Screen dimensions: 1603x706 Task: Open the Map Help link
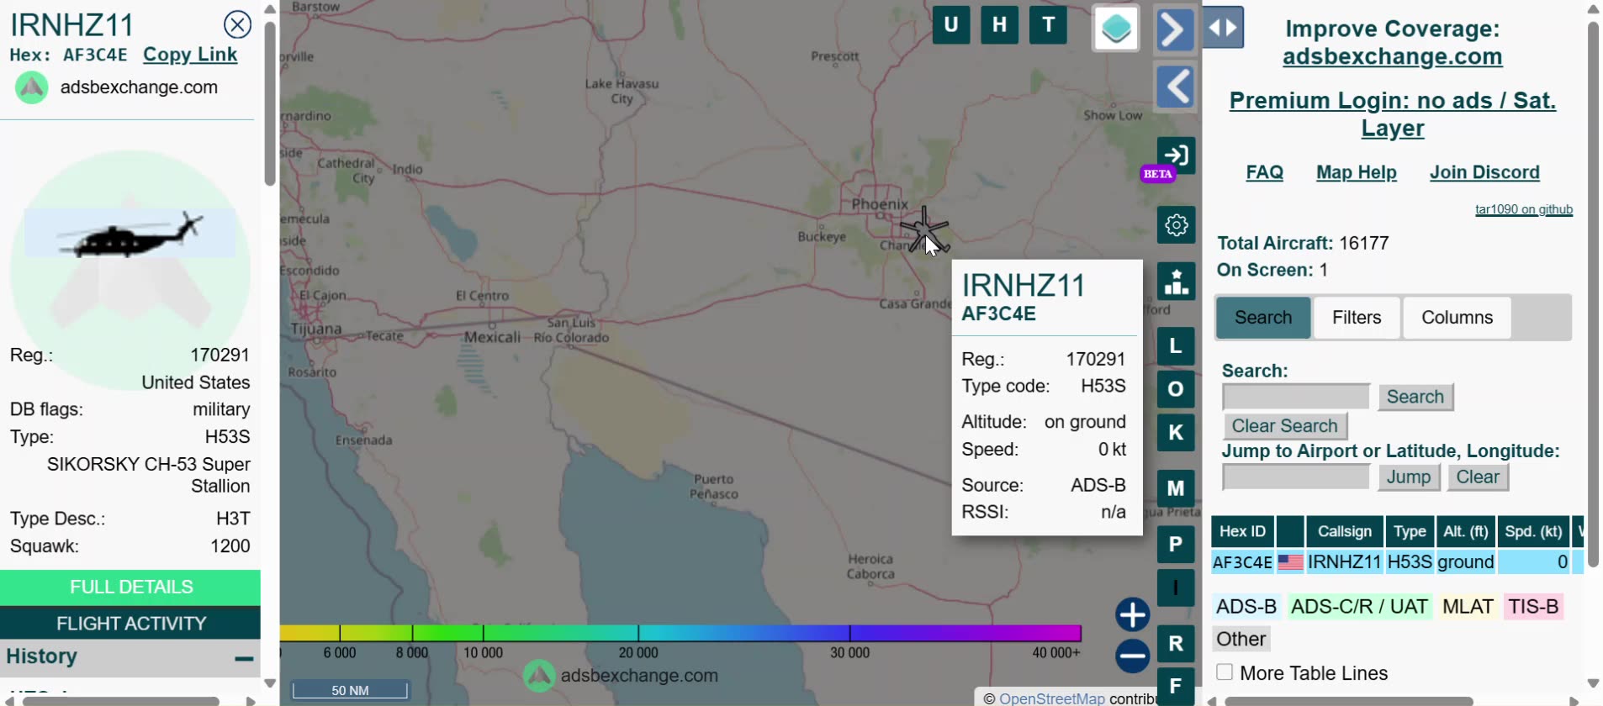(x=1356, y=172)
